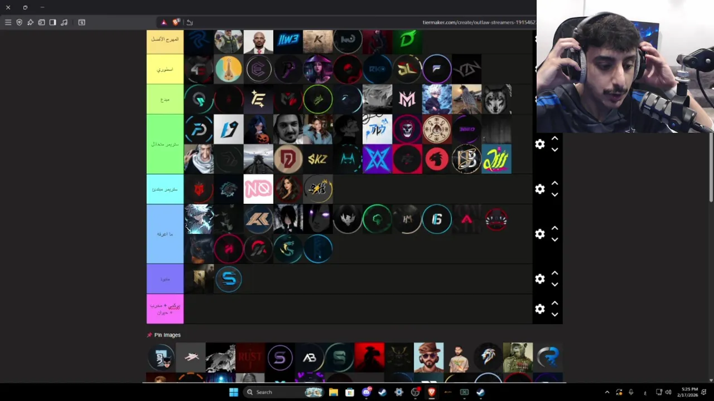Select the beige D7 logo image
Screen dimensions: 714x401
[288, 159]
